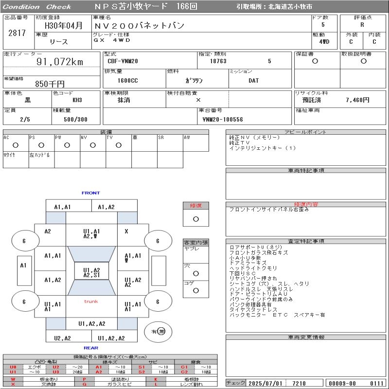
Task: Click the circle mark under 取扱説明書
Action: tap(364, 61)
